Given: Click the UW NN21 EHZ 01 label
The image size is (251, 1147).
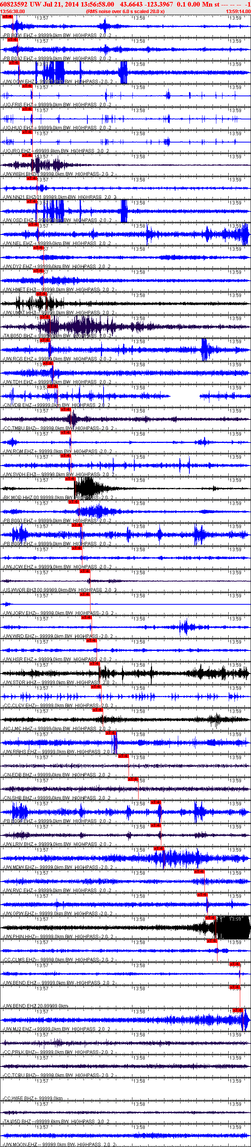Looking at the screenshot, I should click(60, 197).
